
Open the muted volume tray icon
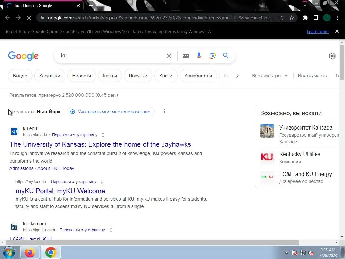point(311,253)
